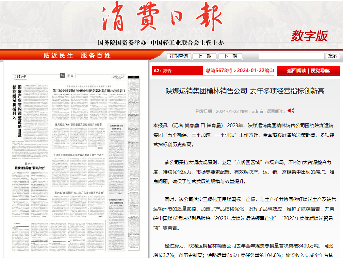The width and height of the screenshot is (343, 258).
Task: Open vertical headline 国家产业结构调整鼓励目录
Action: (x=19, y=111)
